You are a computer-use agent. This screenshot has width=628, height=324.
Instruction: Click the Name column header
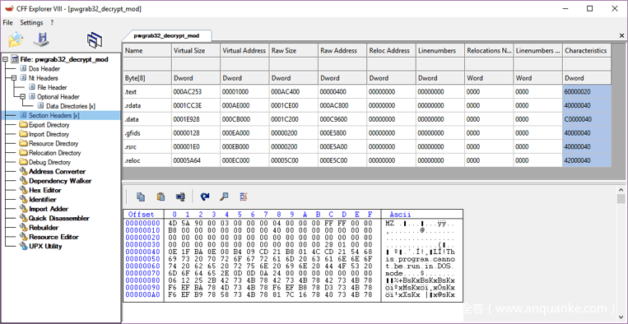click(147, 51)
